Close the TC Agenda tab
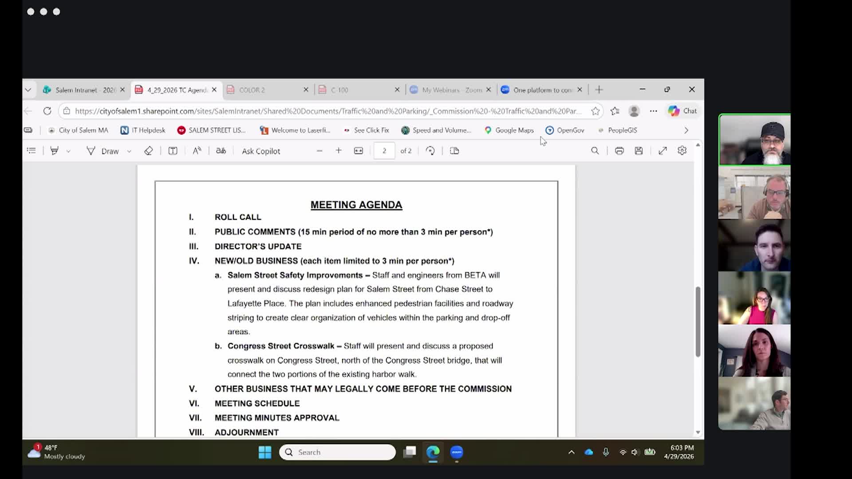852x479 pixels. (214, 90)
